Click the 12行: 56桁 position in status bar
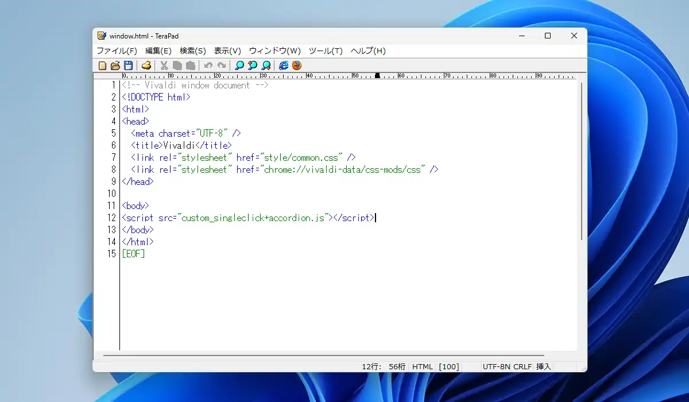Viewport: 689px width, 402px height. click(384, 366)
